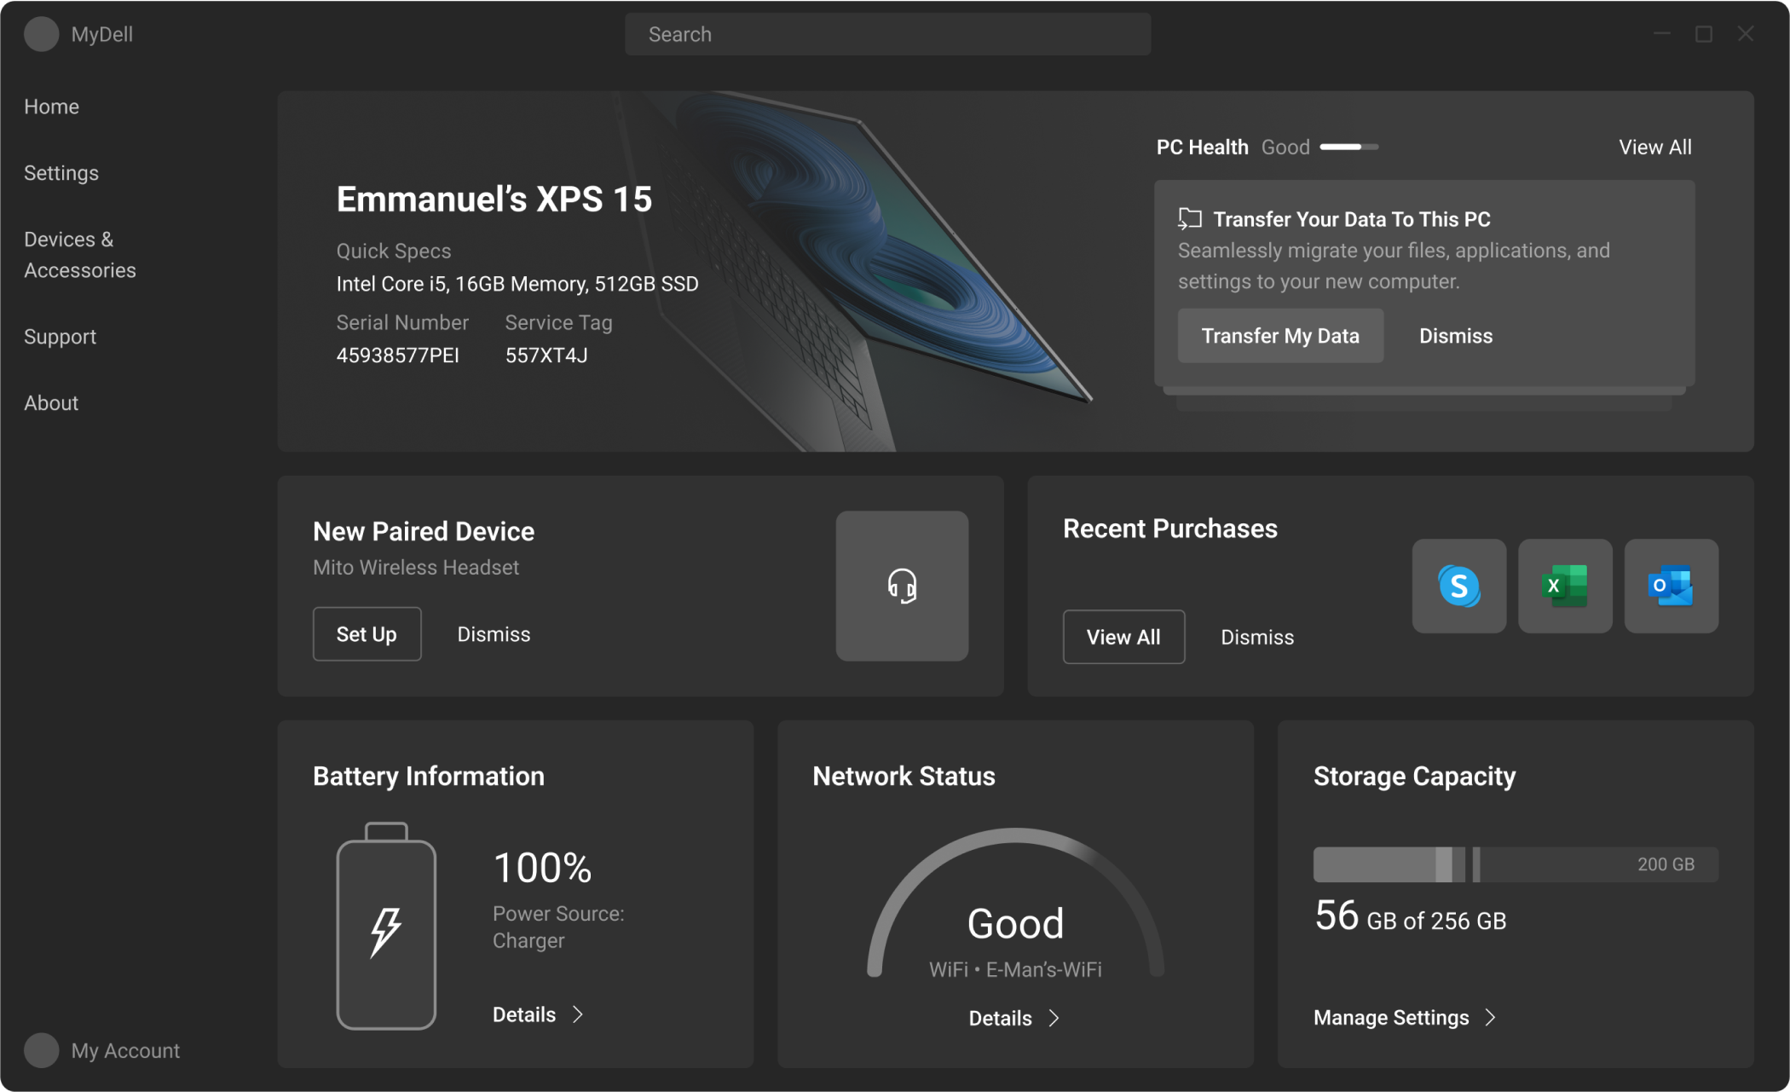Click the MyDell account avatar icon
This screenshot has width=1790, height=1092.
(38, 33)
